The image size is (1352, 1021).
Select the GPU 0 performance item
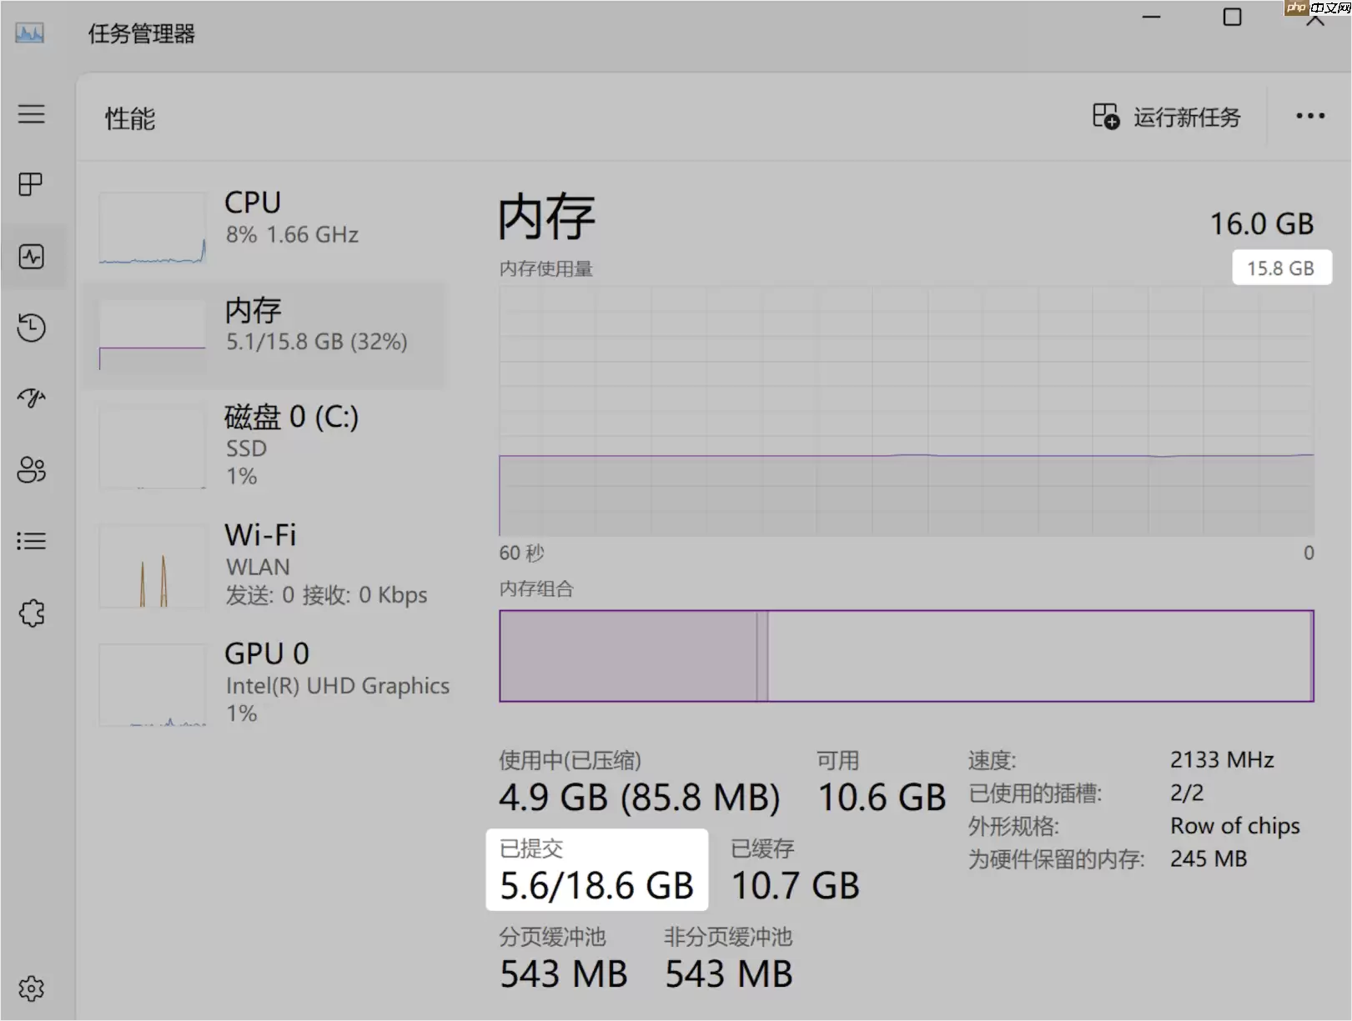click(265, 683)
